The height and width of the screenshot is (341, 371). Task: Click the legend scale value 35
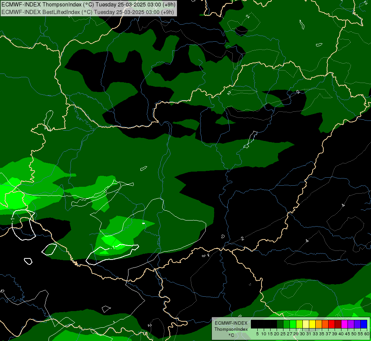[x=322, y=334]
